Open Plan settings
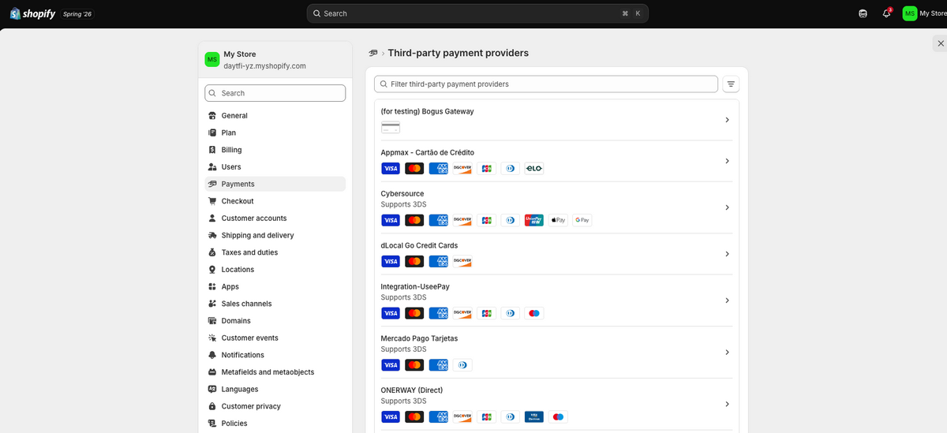Viewport: 947px width, 433px height. click(x=275, y=133)
